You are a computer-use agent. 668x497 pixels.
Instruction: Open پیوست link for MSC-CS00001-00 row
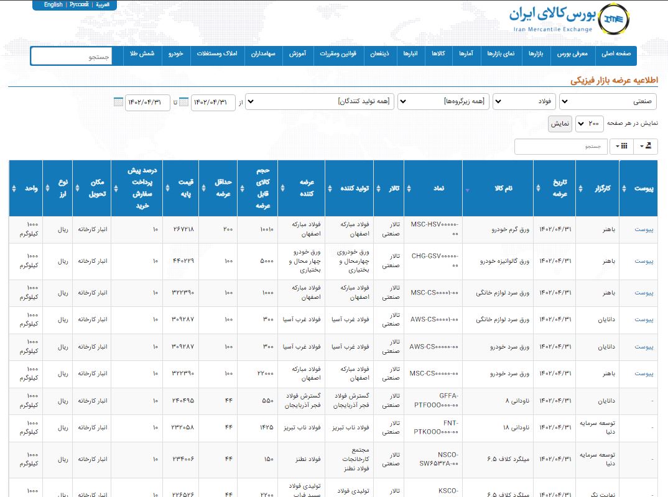644,293
